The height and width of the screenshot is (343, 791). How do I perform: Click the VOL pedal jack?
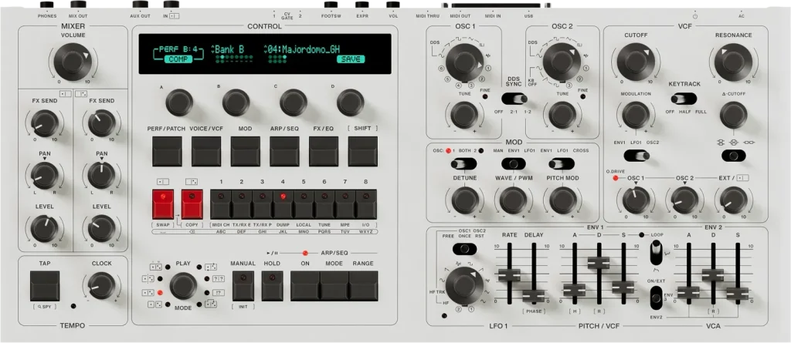coord(393,5)
